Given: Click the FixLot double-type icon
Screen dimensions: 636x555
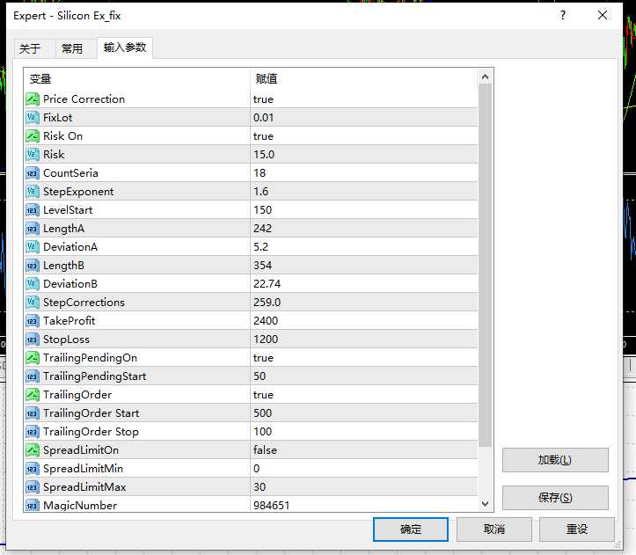Looking at the screenshot, I should tap(33, 118).
